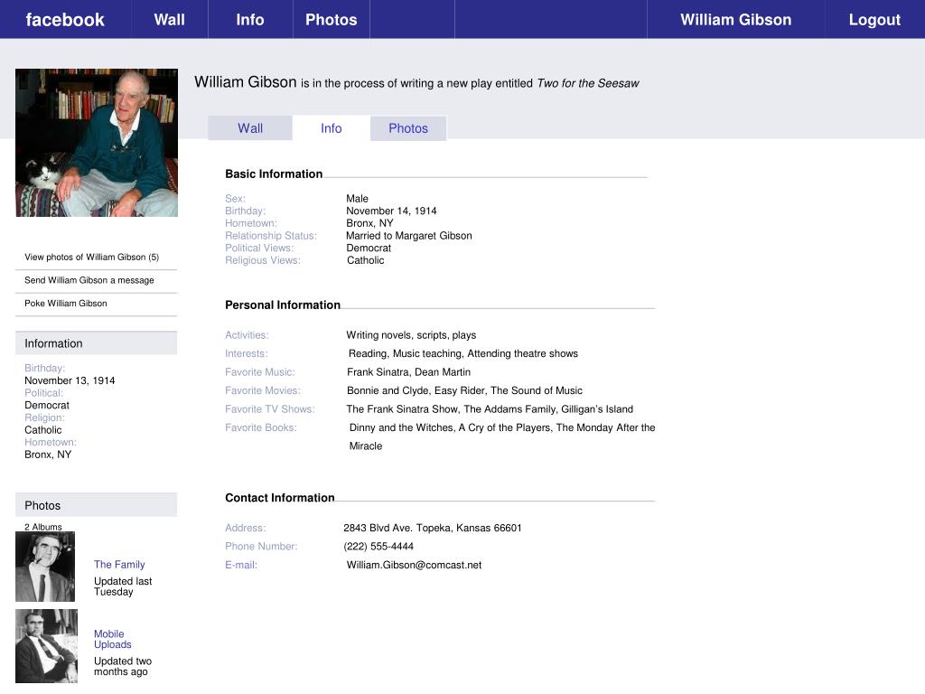Poke William Gibson

(x=65, y=304)
